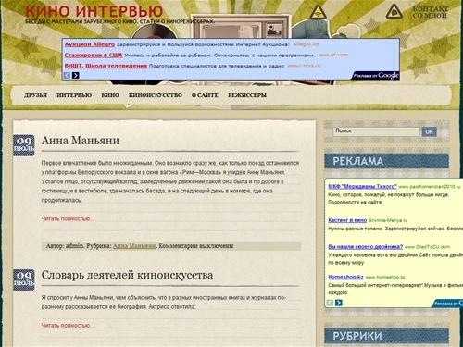The width and height of the screenshot is (463, 347).
Task: Click next arrow in sidebar ad
Action: coord(339,303)
